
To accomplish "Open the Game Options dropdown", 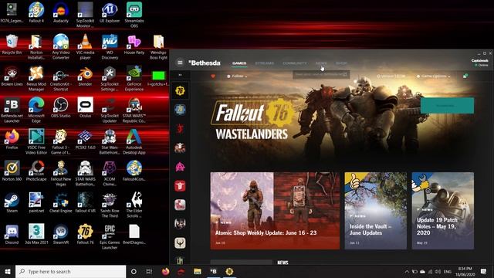I will pos(433,76).
